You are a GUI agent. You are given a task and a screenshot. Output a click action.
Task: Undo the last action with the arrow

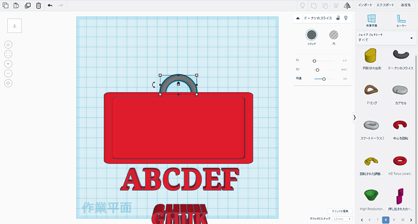point(50,6)
